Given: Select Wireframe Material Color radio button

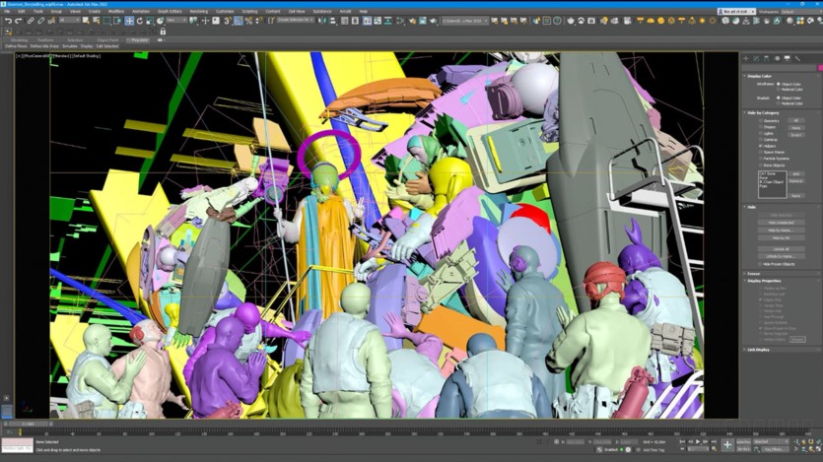Looking at the screenshot, I should click(779, 89).
